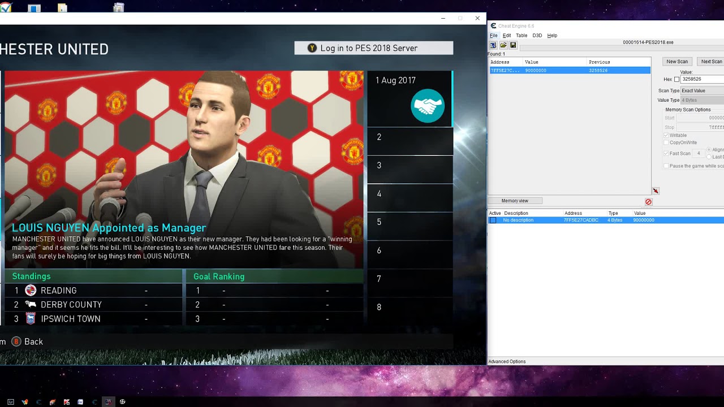
Task: Select the Alignment radio button
Action: click(709, 150)
